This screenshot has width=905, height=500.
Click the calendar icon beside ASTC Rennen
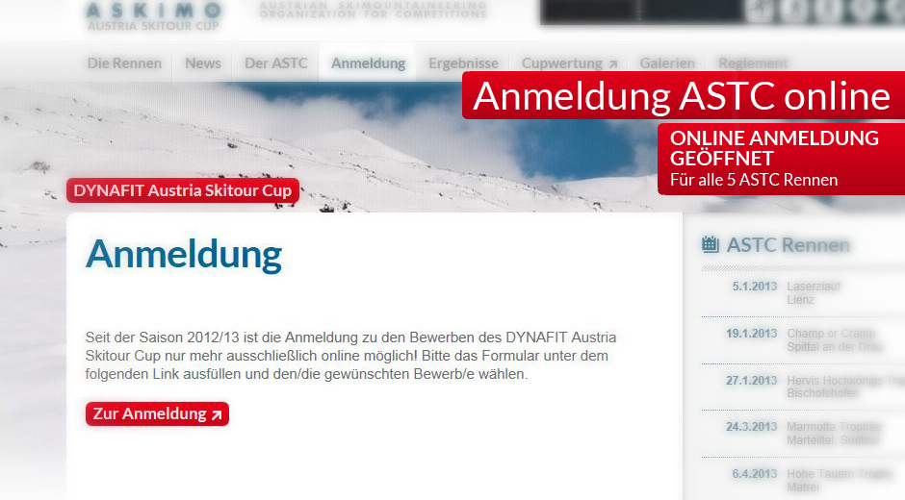coord(711,244)
